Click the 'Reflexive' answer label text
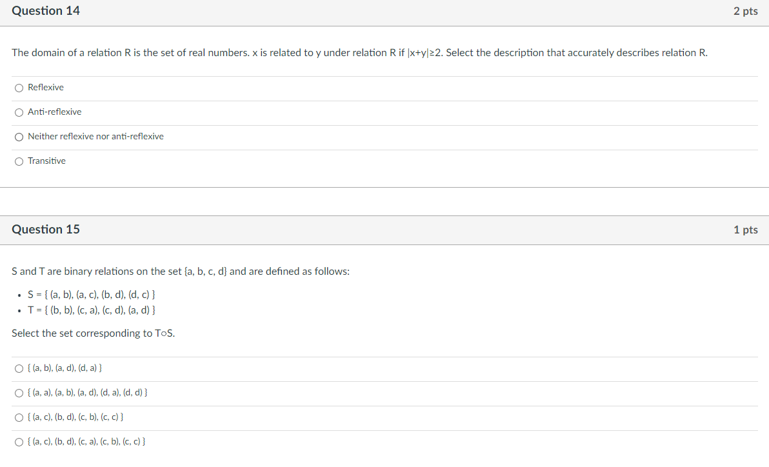This screenshot has width=769, height=467. (46, 88)
